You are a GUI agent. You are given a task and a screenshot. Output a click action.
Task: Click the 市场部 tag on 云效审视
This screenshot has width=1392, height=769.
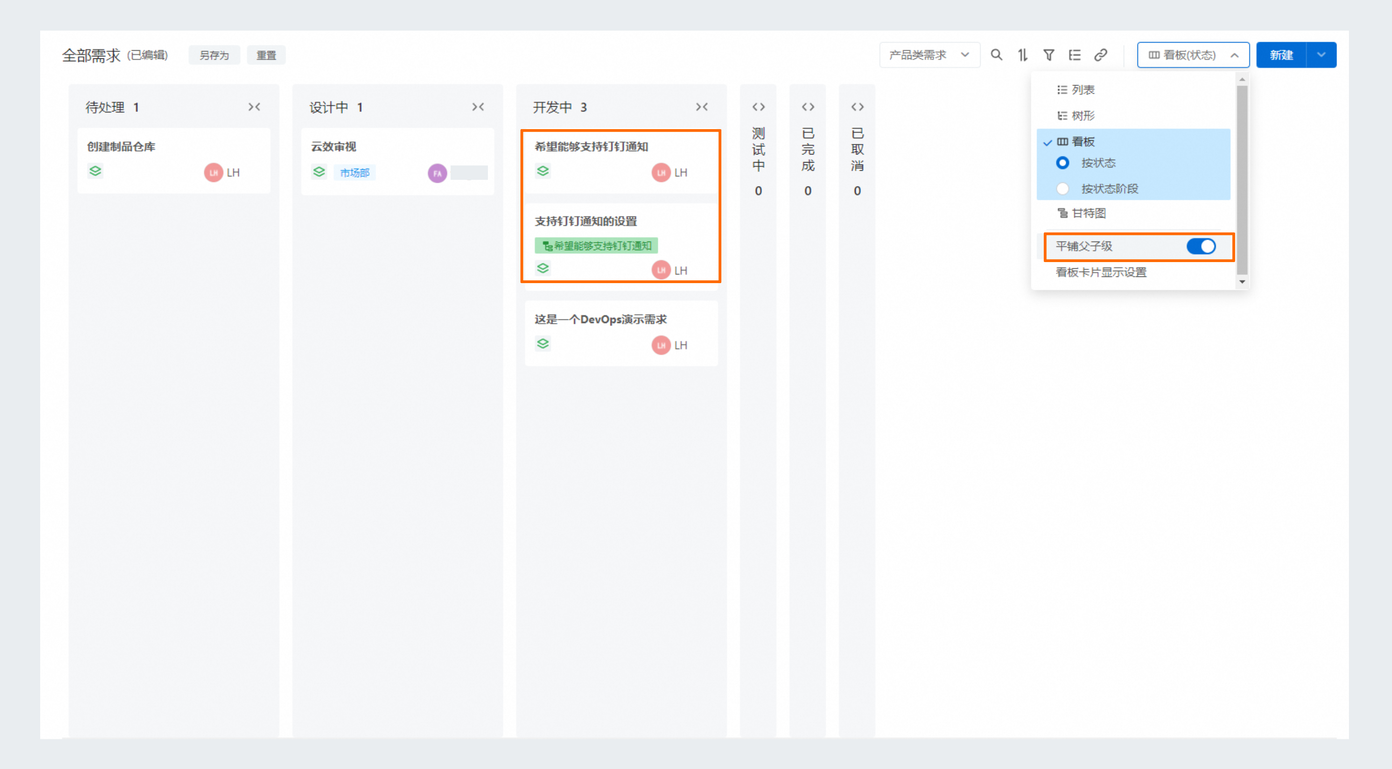[354, 172]
